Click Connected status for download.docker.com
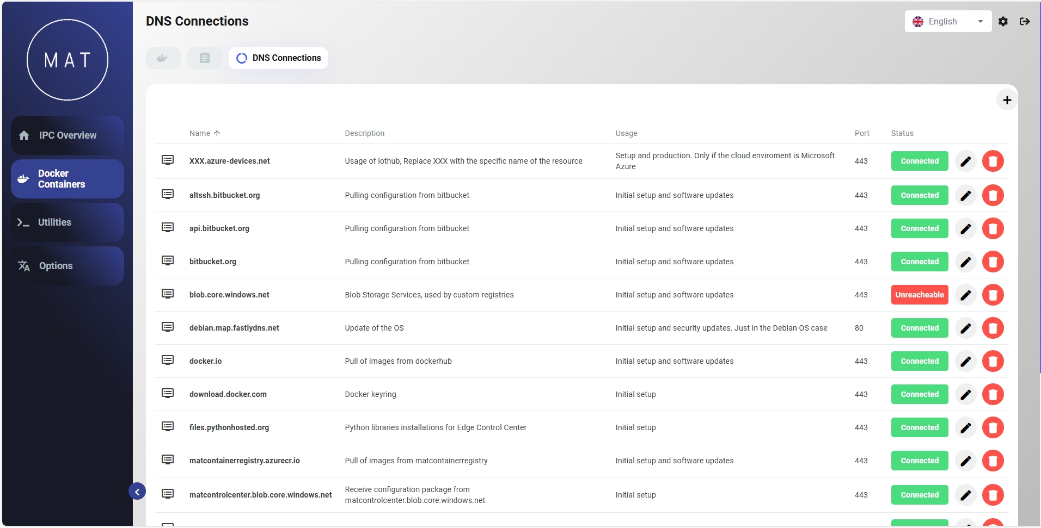This screenshot has width=1041, height=528. pyautogui.click(x=919, y=394)
